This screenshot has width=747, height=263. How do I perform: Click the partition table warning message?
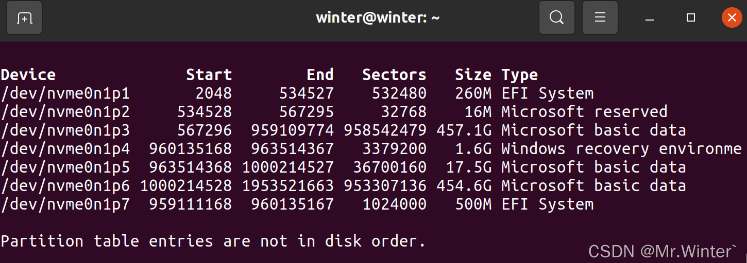tap(213, 241)
